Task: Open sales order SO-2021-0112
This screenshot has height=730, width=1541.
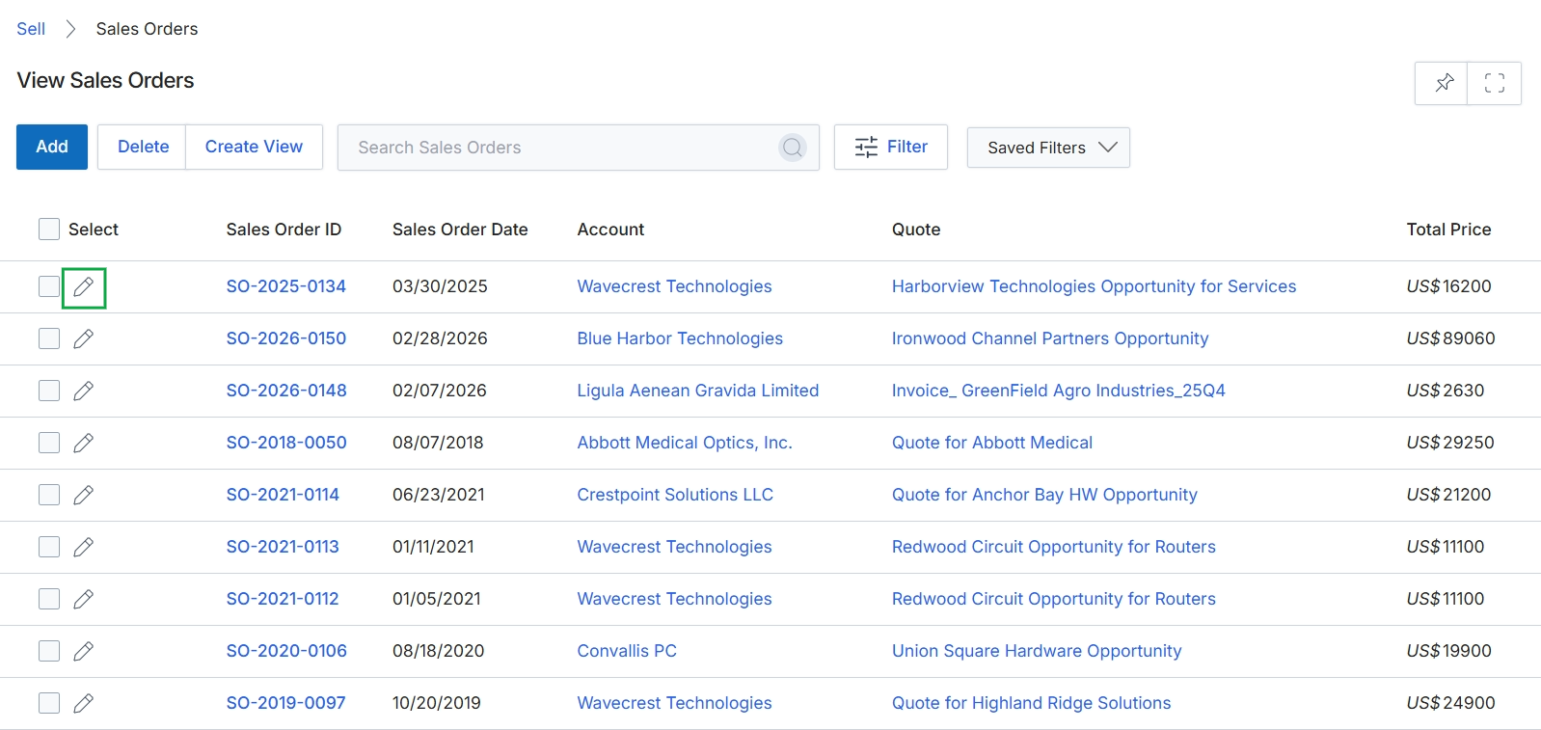Action: click(x=283, y=599)
